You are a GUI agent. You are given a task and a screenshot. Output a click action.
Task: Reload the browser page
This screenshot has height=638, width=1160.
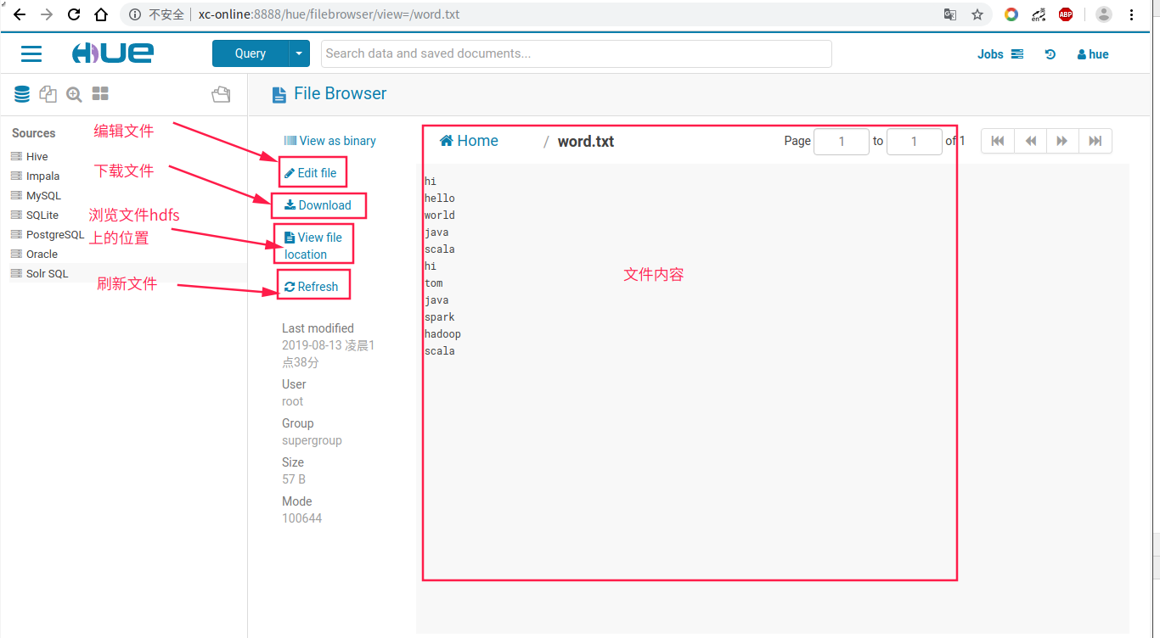coord(74,14)
